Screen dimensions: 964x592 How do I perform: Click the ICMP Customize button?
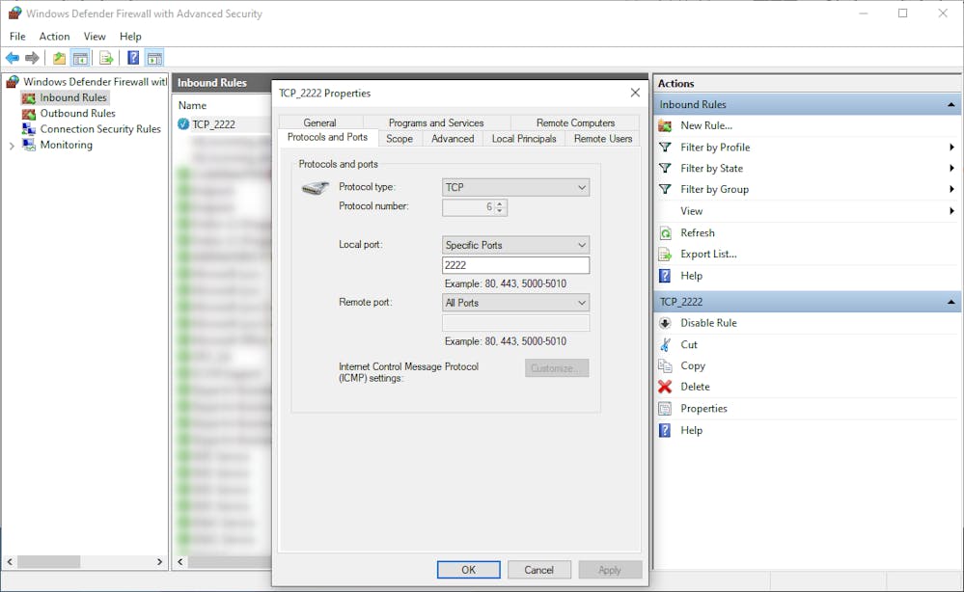[x=557, y=368]
